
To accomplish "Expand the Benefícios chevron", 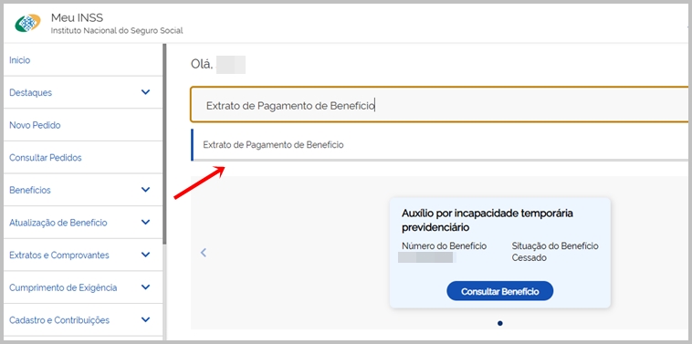I will 145,190.
